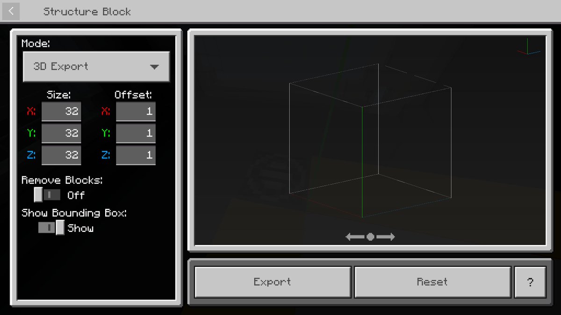Click the "Show Bounding Box:" label
This screenshot has height=315, width=561.
74,213
